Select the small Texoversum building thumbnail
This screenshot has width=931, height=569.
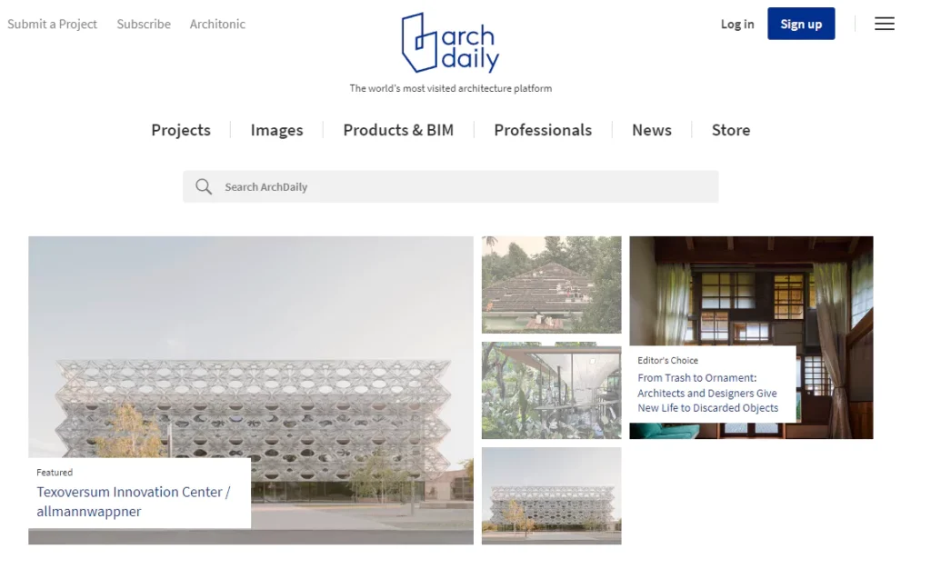(552, 496)
